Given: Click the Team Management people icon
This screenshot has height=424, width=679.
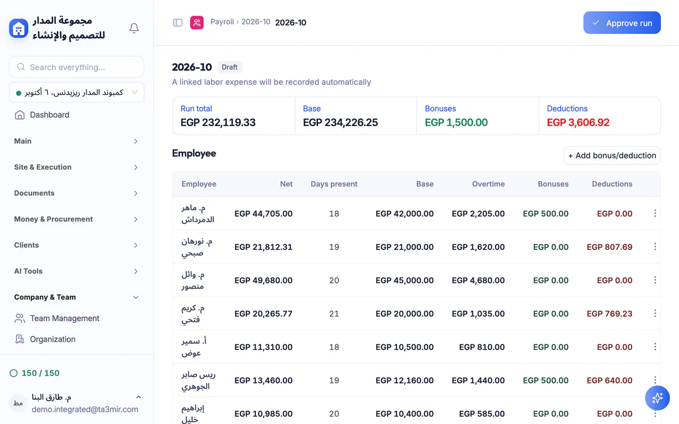Looking at the screenshot, I should coord(20,318).
